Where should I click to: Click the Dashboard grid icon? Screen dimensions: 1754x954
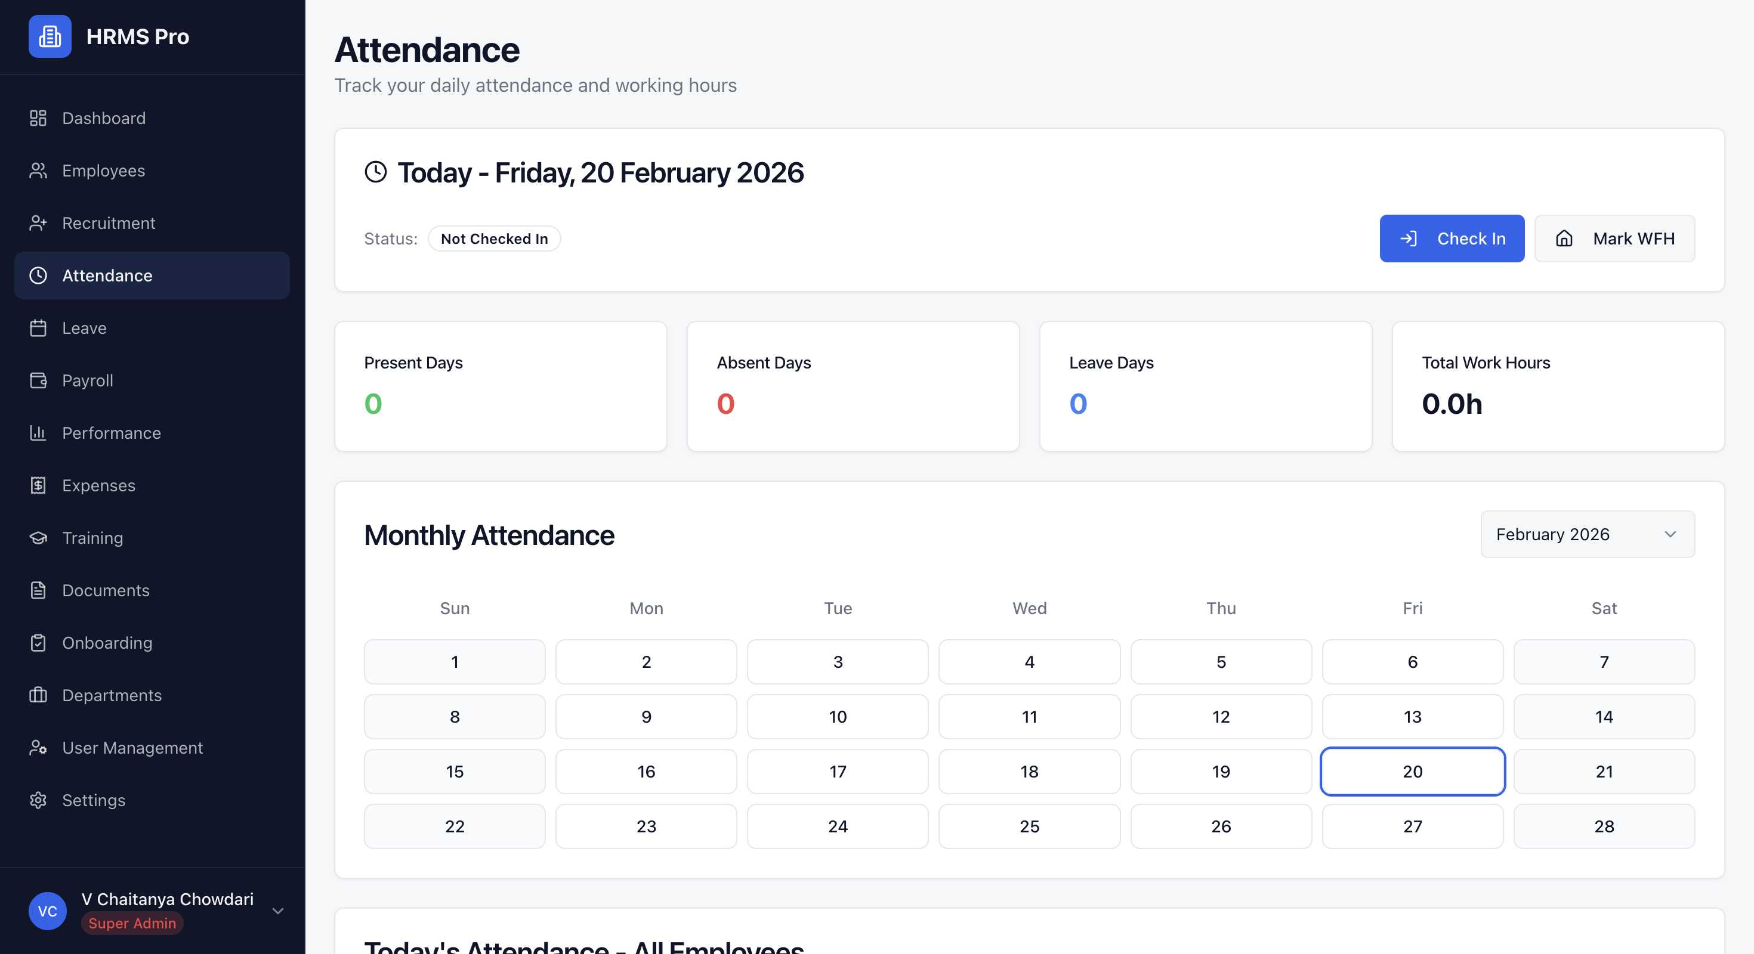[x=38, y=117]
